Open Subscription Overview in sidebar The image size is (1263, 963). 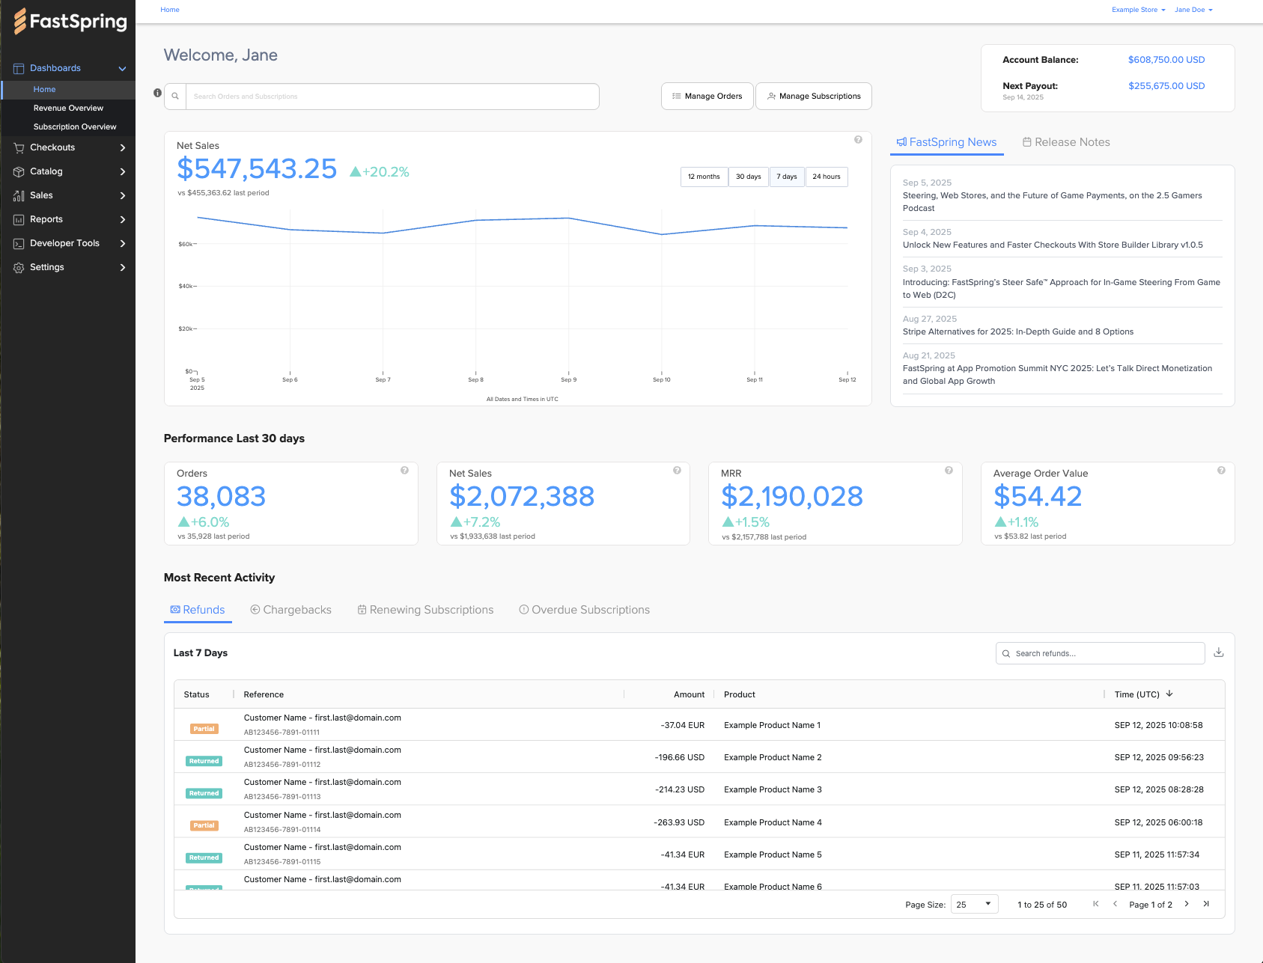click(74, 127)
